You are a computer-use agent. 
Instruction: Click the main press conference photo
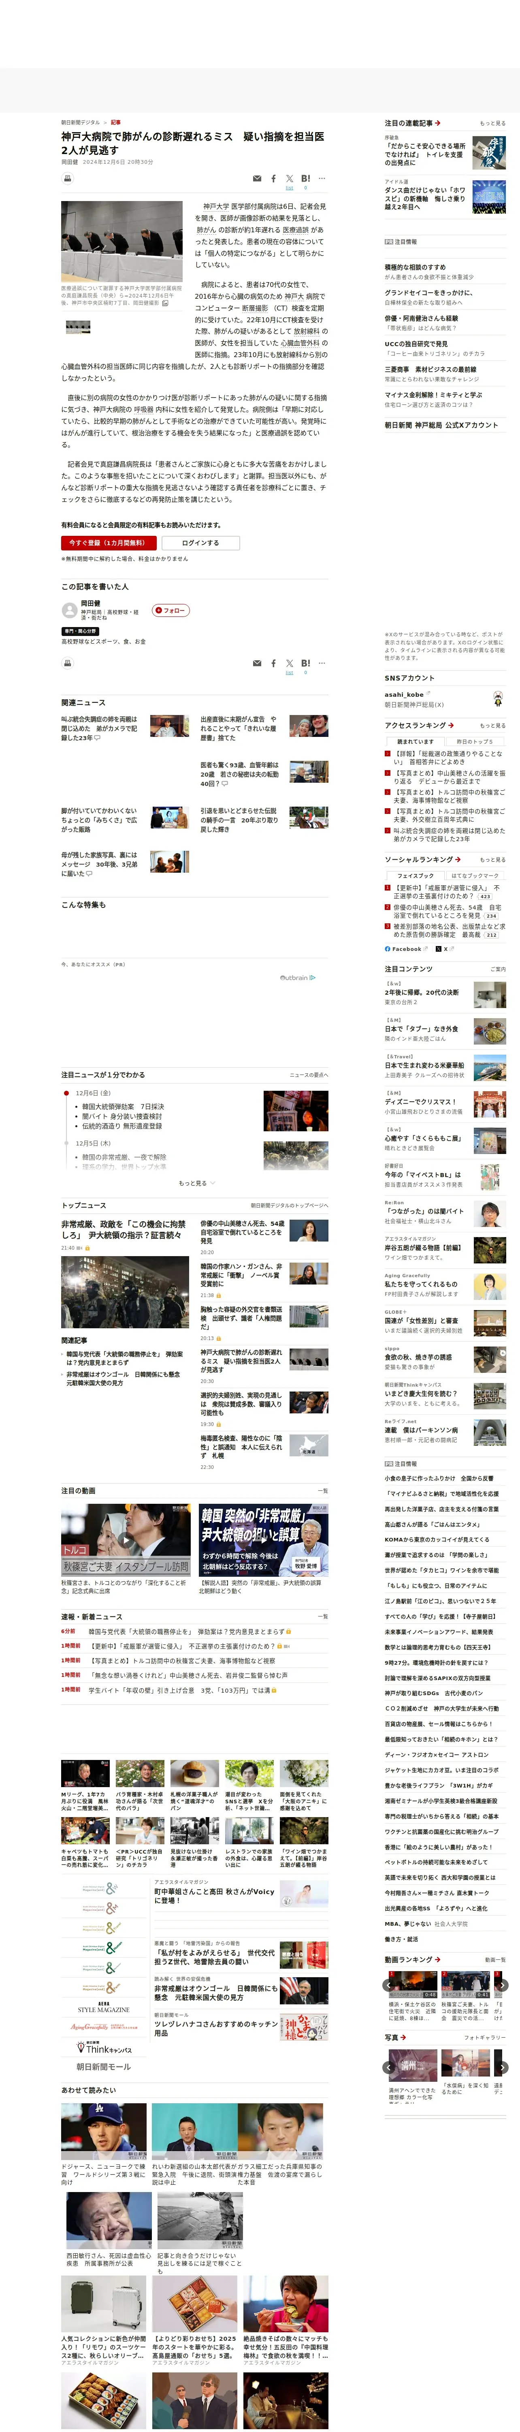coord(122,241)
